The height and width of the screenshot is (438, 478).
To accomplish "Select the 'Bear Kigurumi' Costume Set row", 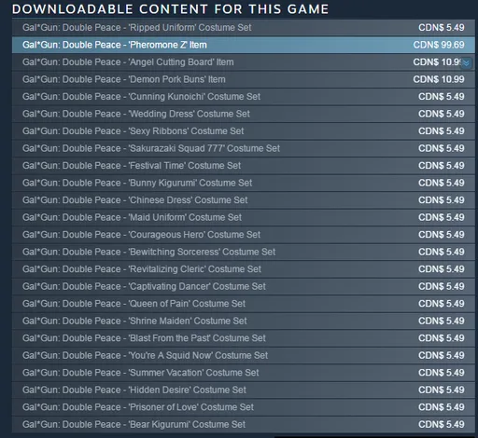I will coord(244,424).
